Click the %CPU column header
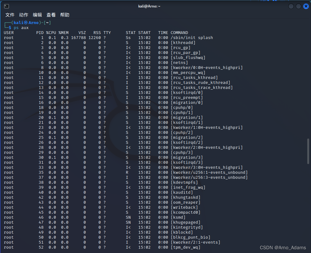 tap(51, 32)
